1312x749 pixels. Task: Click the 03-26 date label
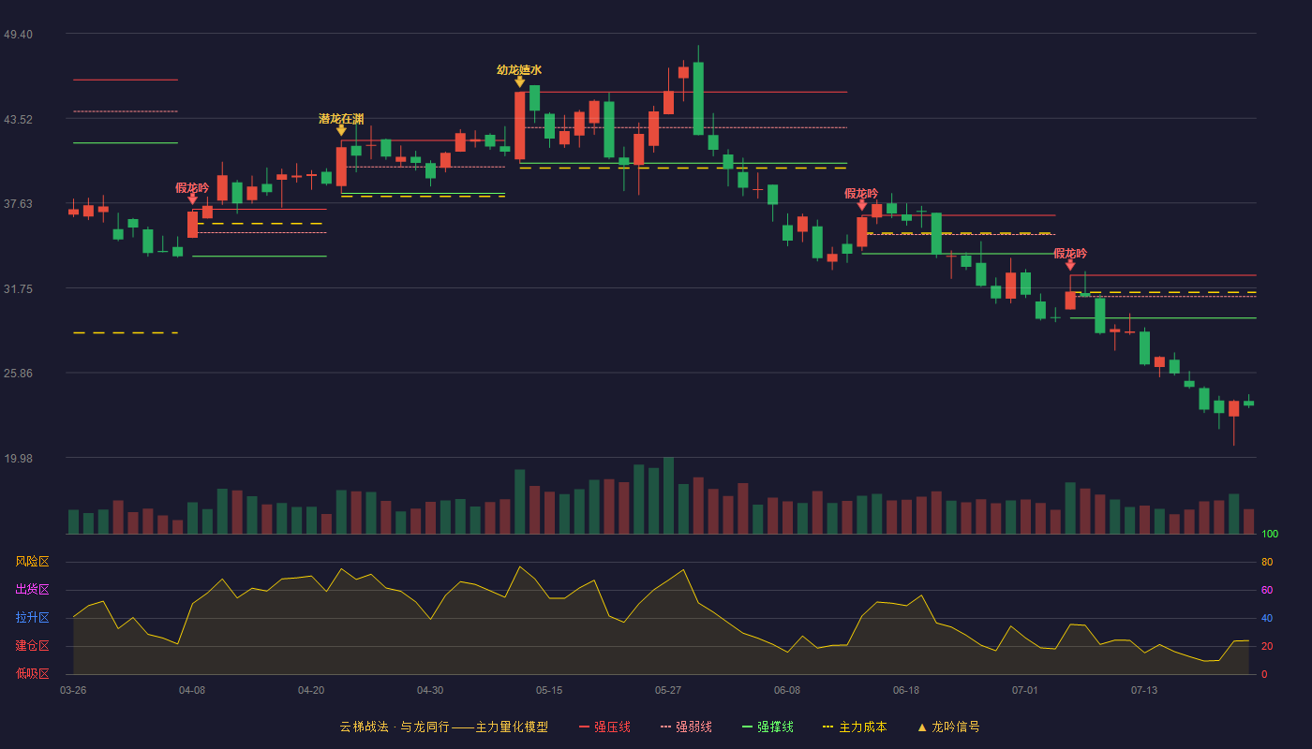pos(73,690)
